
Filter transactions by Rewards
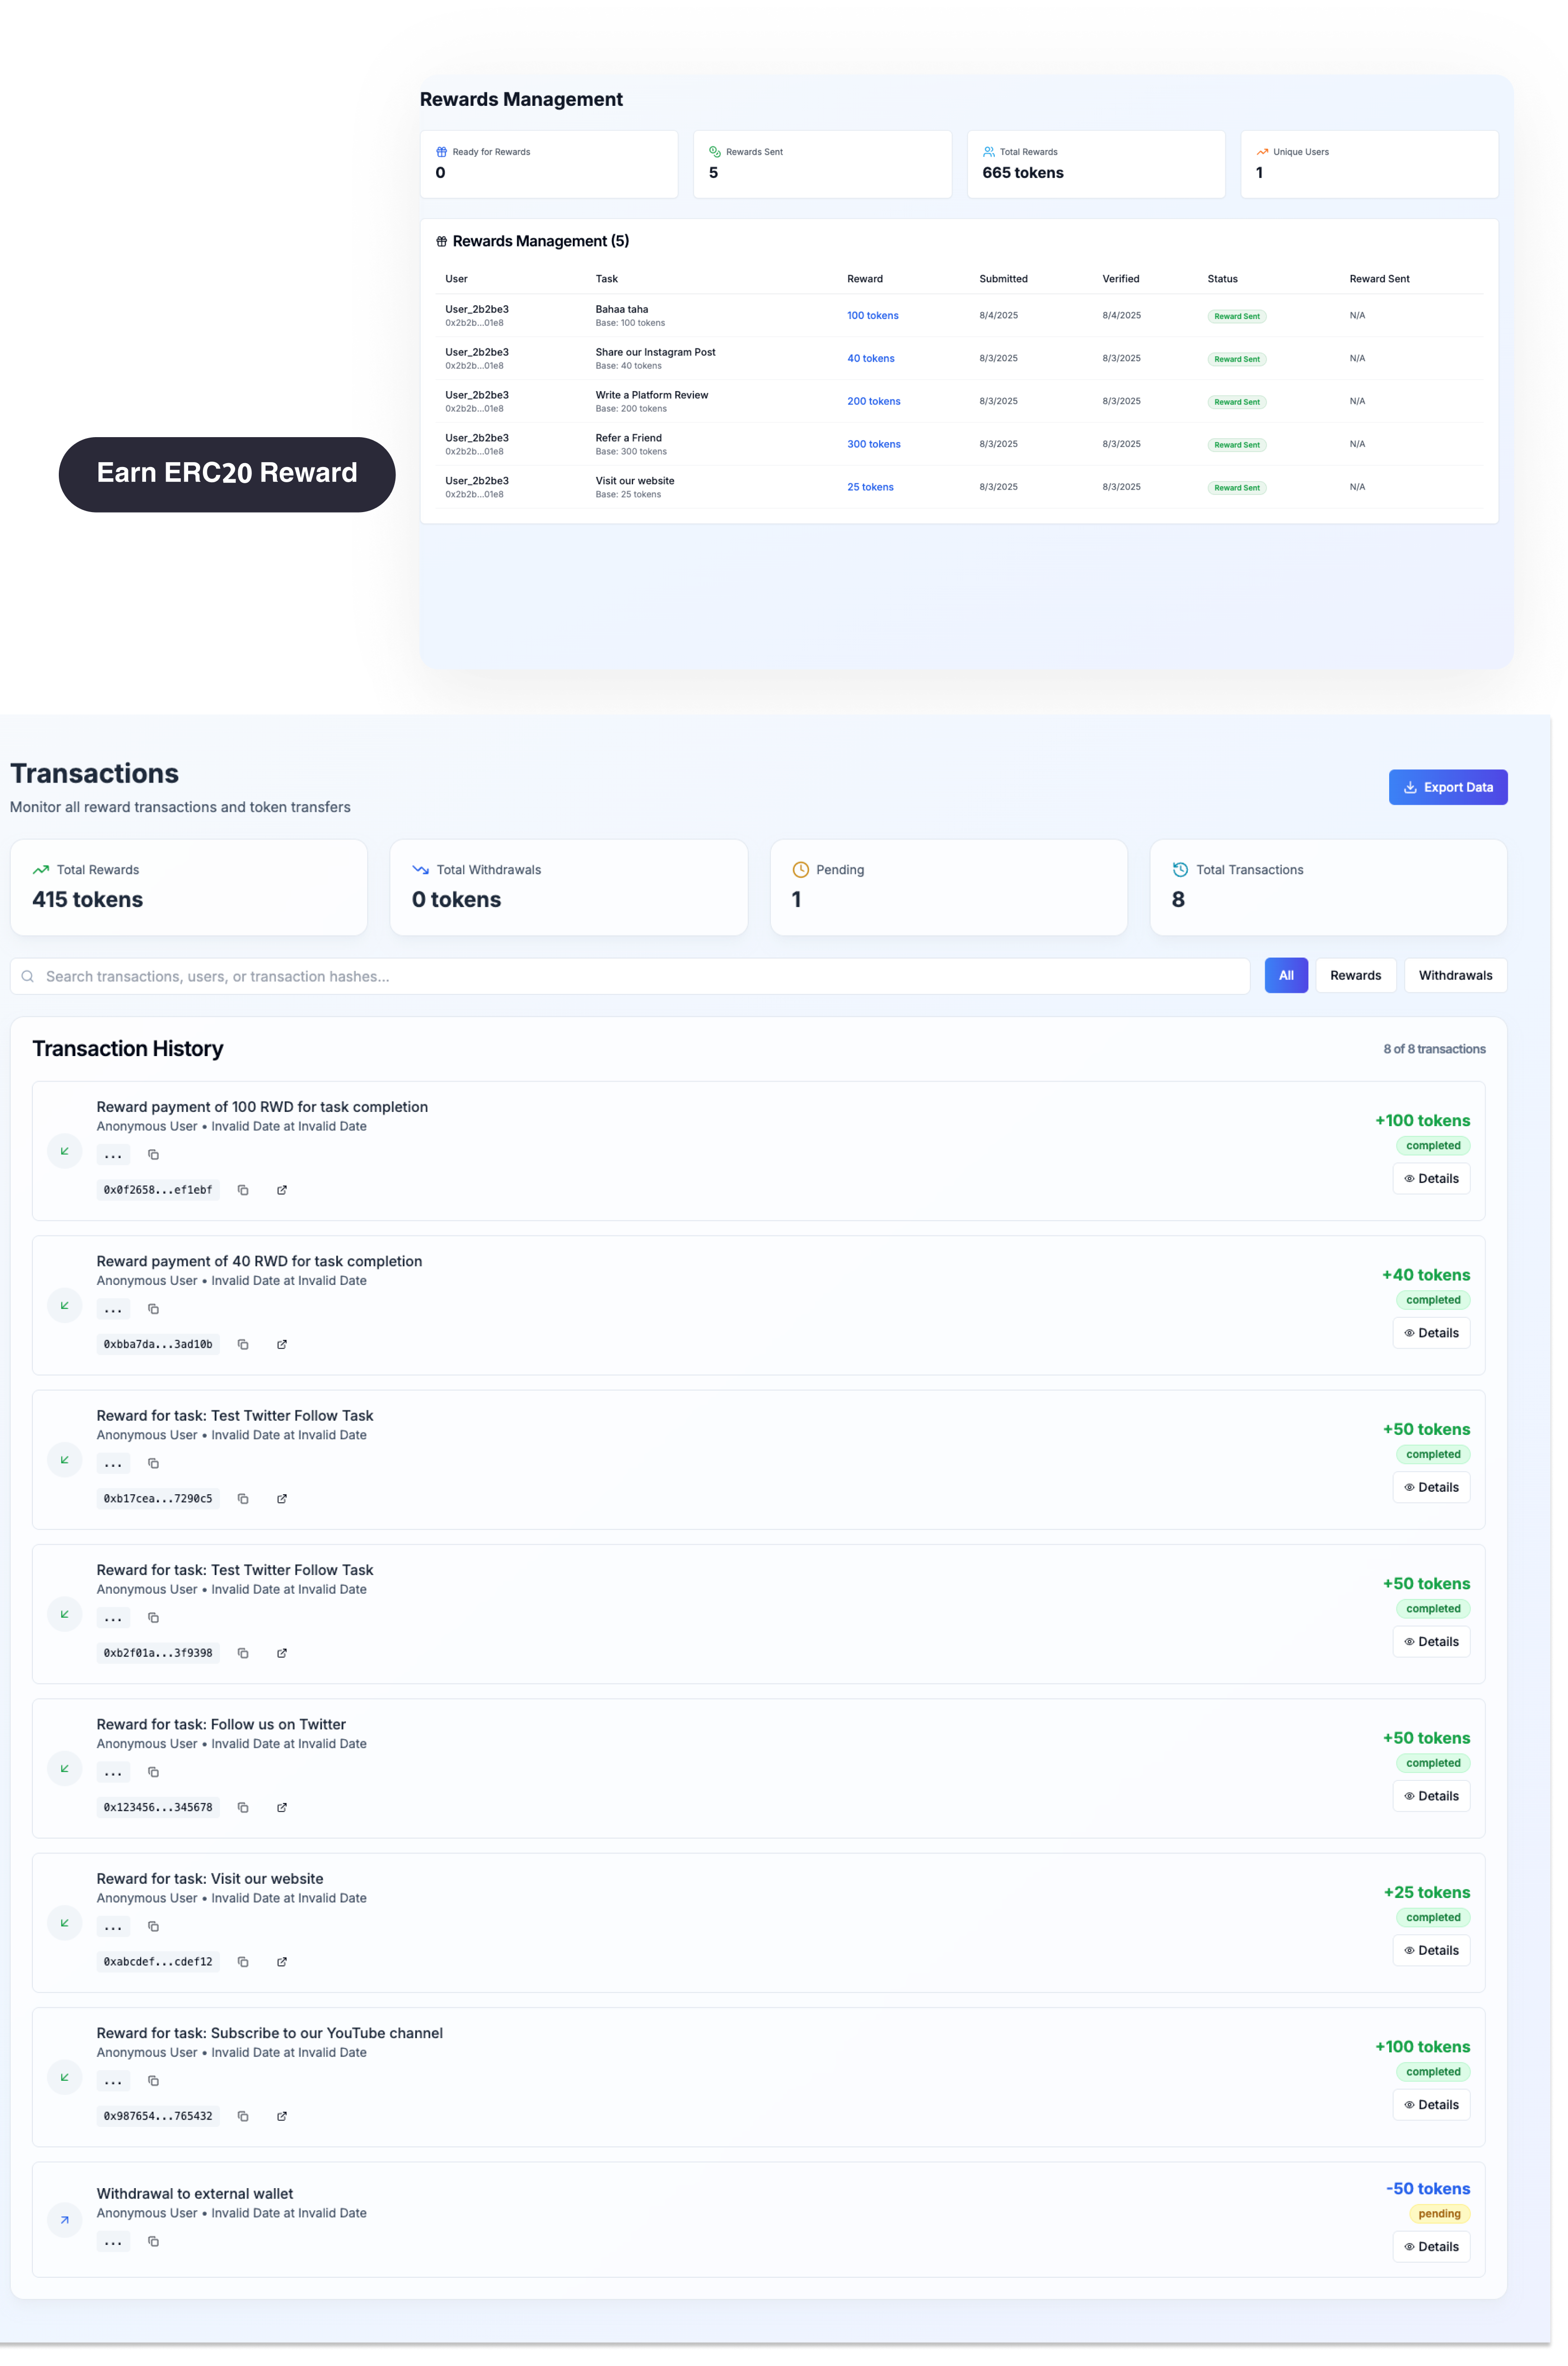coord(1355,975)
